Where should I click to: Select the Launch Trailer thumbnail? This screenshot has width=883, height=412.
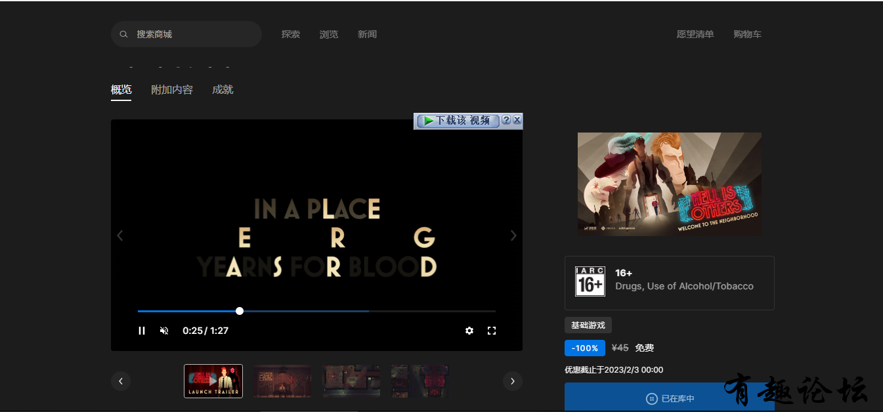coord(213,381)
